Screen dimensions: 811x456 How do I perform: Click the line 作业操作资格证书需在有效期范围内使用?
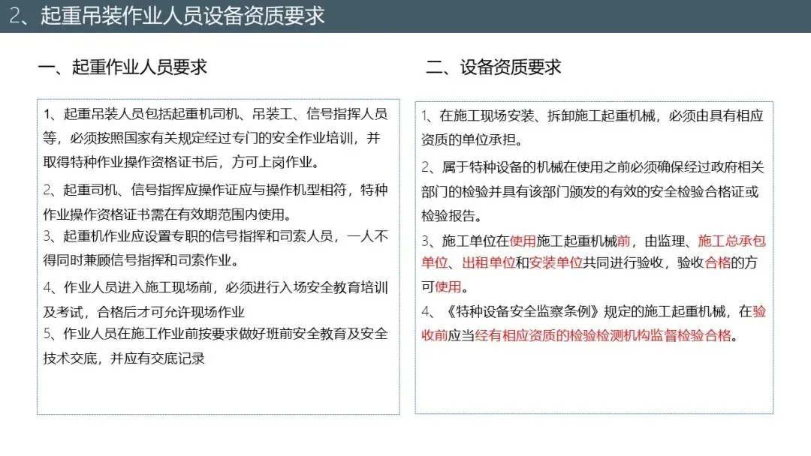coord(168,214)
